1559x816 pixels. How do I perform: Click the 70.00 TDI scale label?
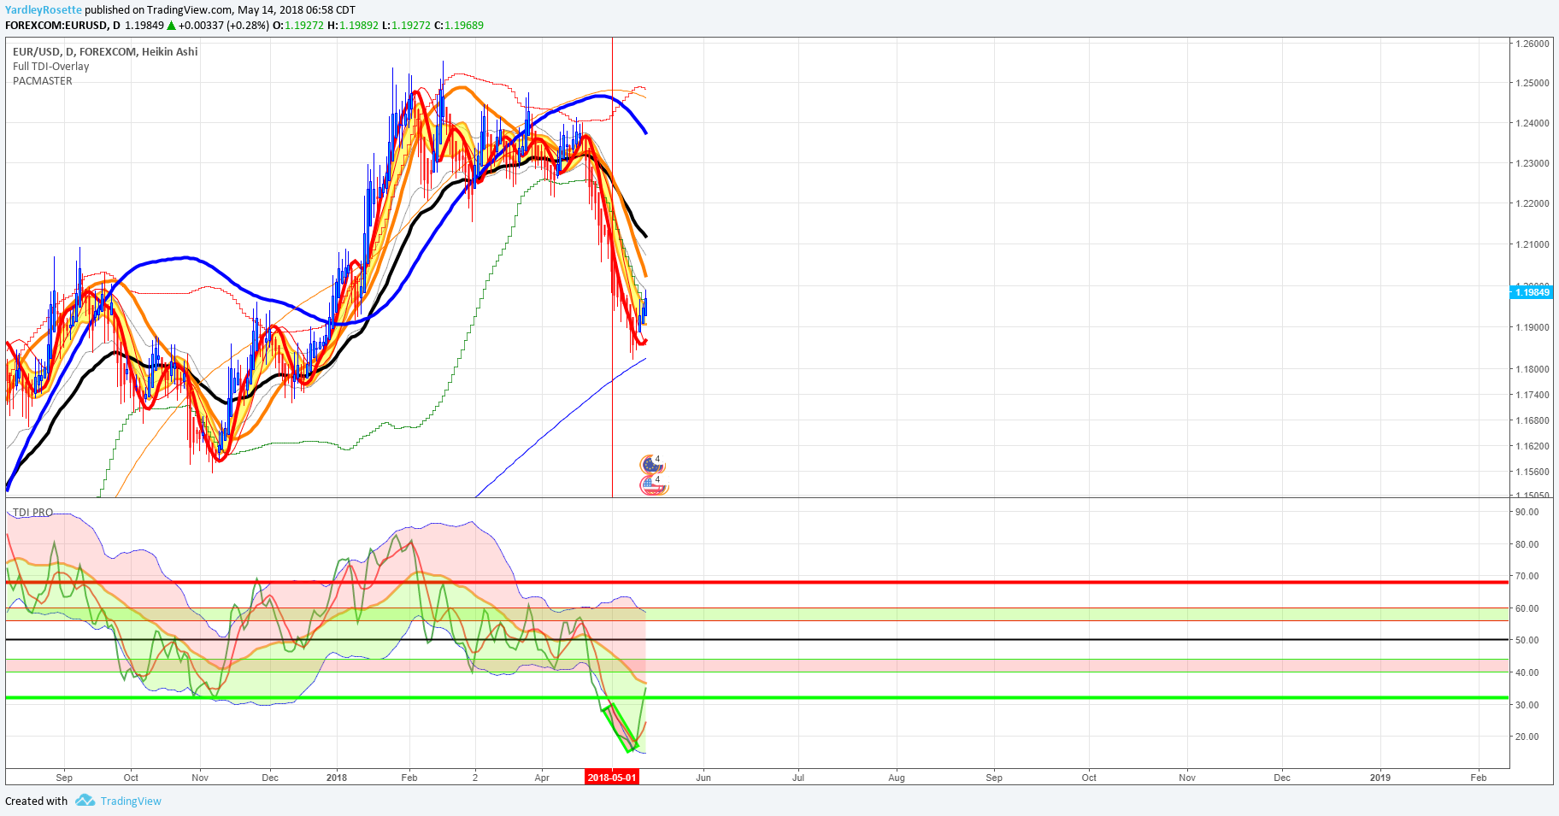coord(1527,577)
